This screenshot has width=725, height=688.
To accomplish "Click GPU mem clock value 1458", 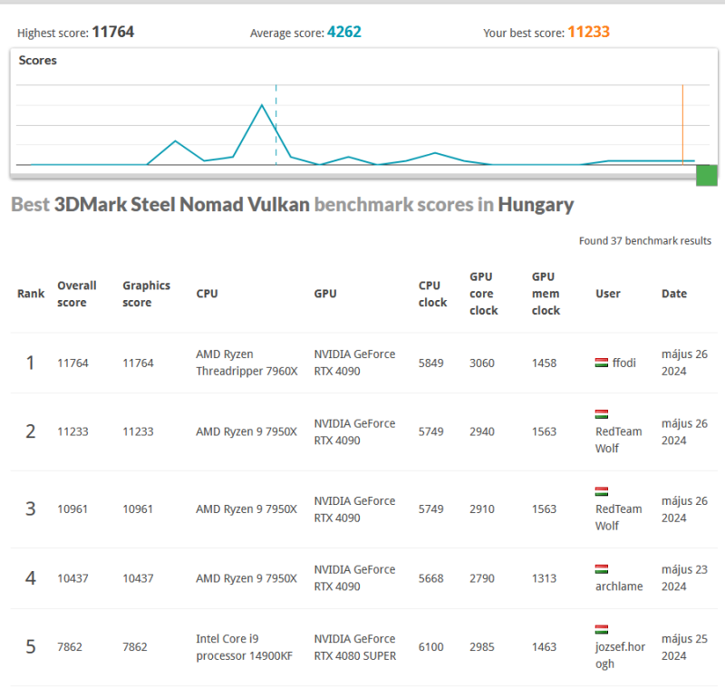I will (x=544, y=363).
